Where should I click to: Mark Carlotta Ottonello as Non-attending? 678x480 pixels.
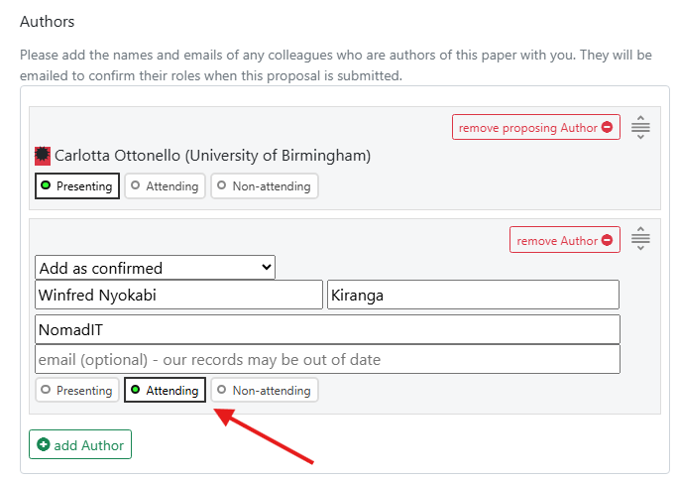coord(264,186)
